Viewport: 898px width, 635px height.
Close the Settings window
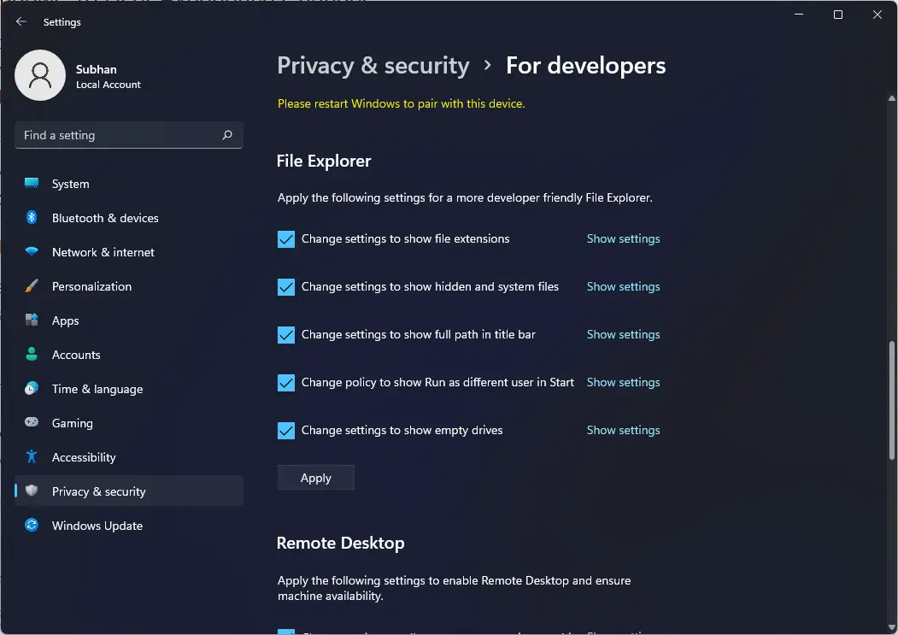877,15
